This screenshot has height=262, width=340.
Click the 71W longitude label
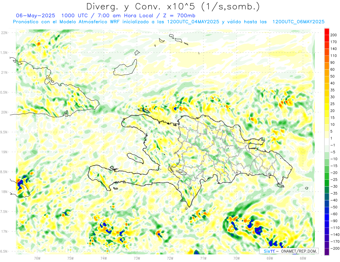point(203,258)
